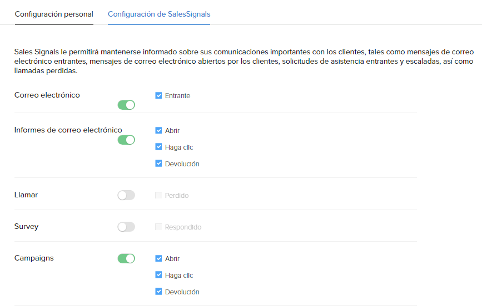Screen dimensions: 482x306
Task: Uncheck Devolución under Informes de correo electrónico
Action: tap(159, 164)
